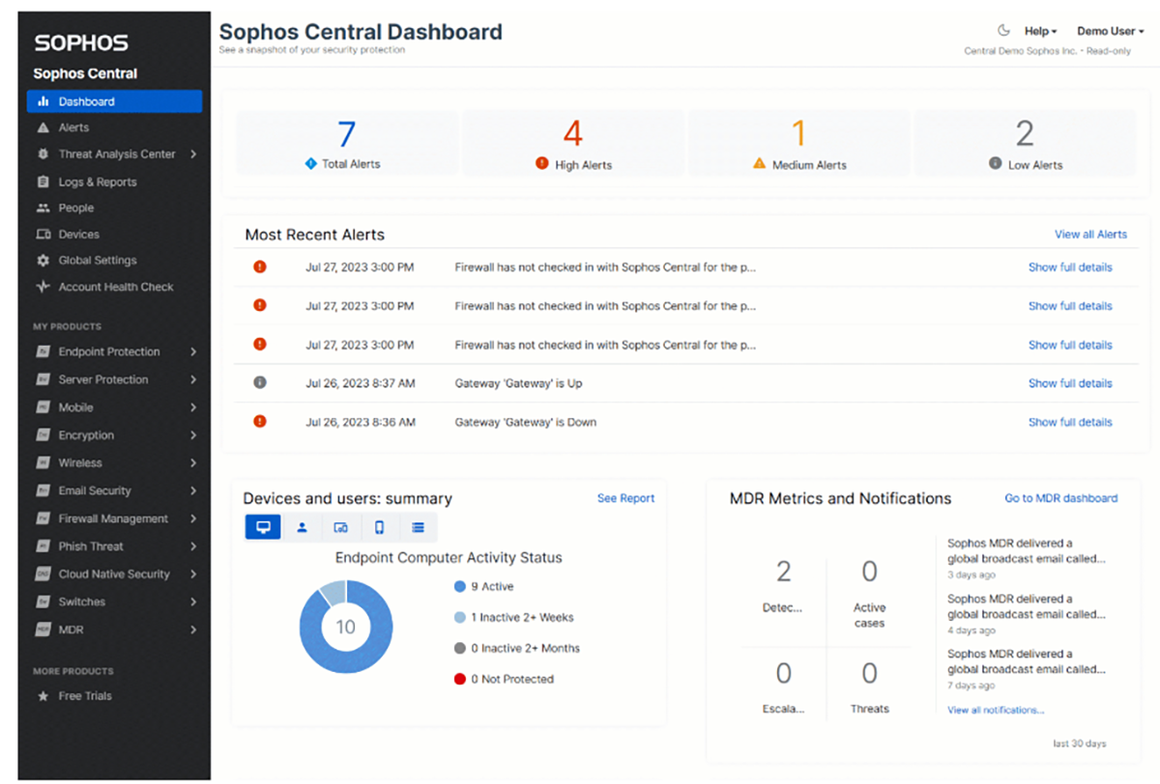Toggle dark mode moon icon
The height and width of the screenshot is (784, 1160).
point(1003,31)
